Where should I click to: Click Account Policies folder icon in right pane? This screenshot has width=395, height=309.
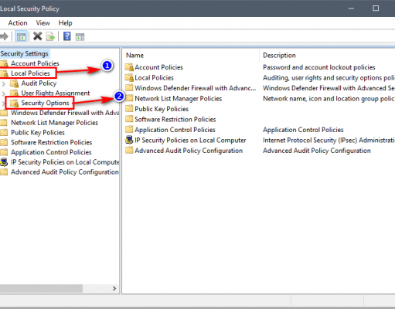coord(129,67)
